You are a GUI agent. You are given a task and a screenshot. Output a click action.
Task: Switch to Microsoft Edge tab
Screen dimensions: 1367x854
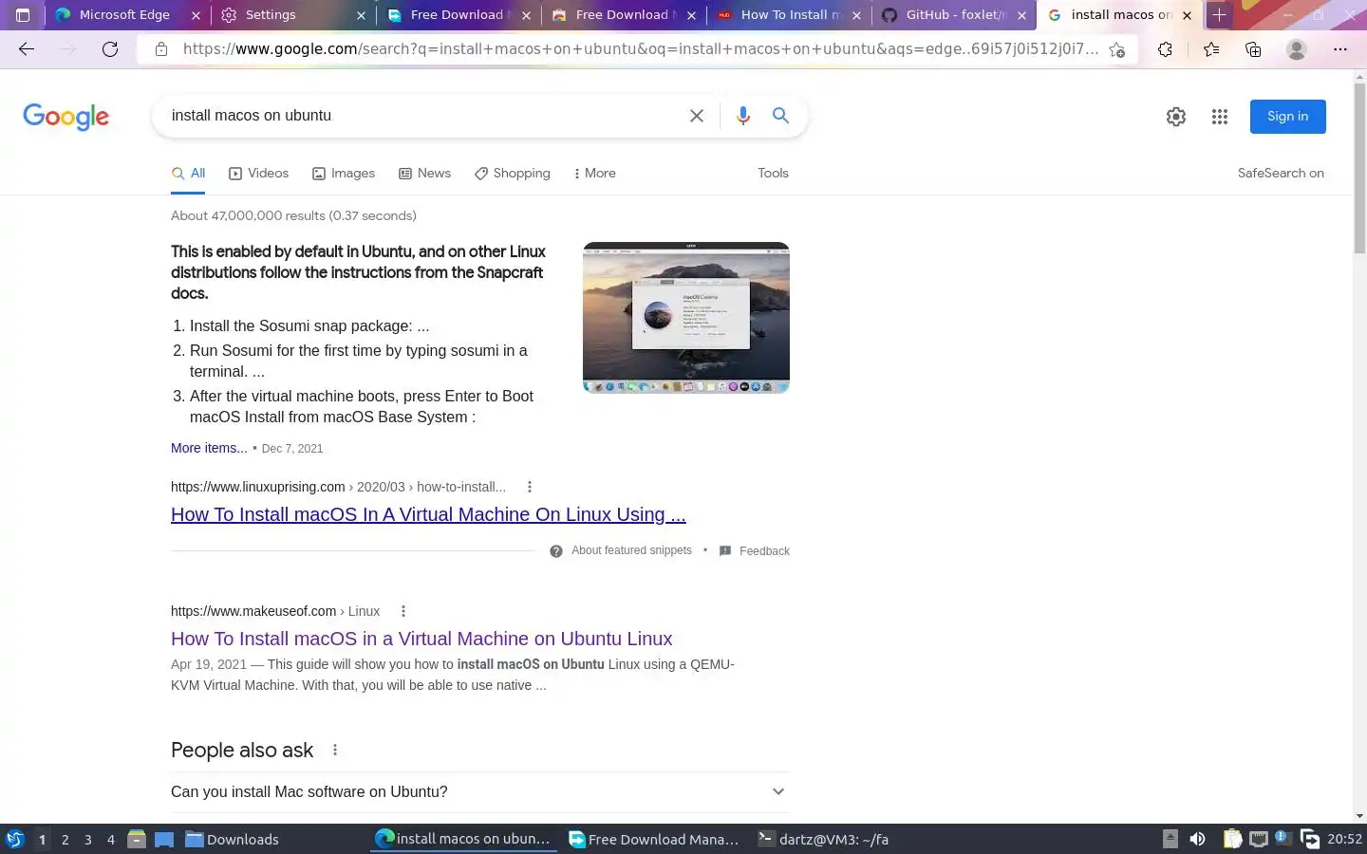[126, 15]
